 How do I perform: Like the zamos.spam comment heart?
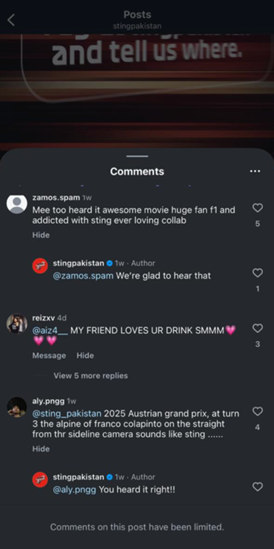click(x=258, y=208)
